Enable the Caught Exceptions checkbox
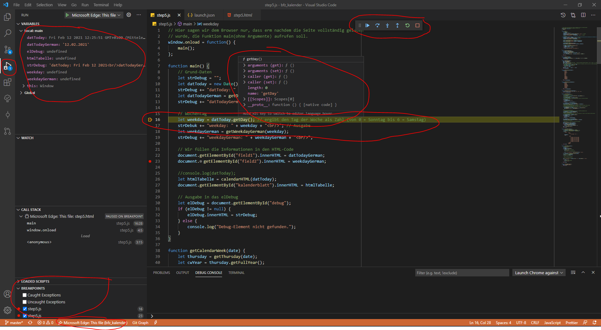The width and height of the screenshot is (601, 330). pos(24,295)
